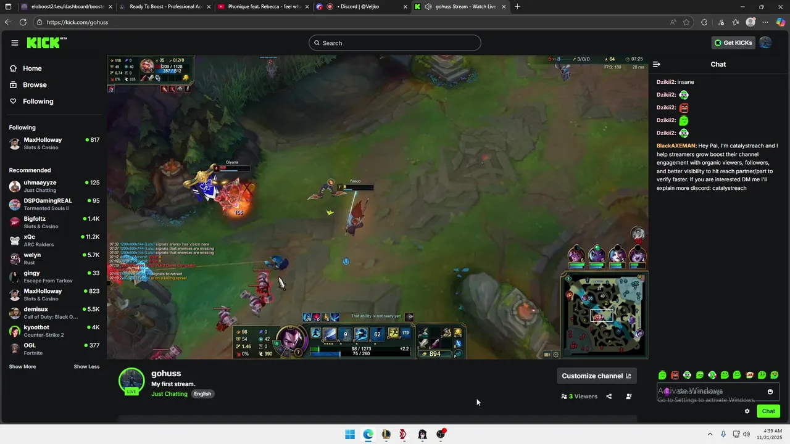Image resolution: width=790 pixels, height=444 pixels.
Task: Click the stream video player
Action: pyautogui.click(x=378, y=207)
